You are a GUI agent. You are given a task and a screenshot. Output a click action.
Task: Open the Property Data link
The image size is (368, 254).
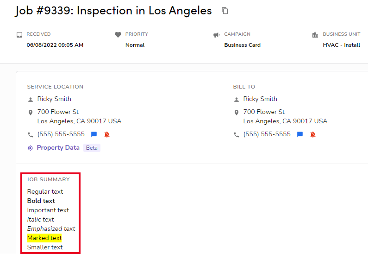coord(58,148)
